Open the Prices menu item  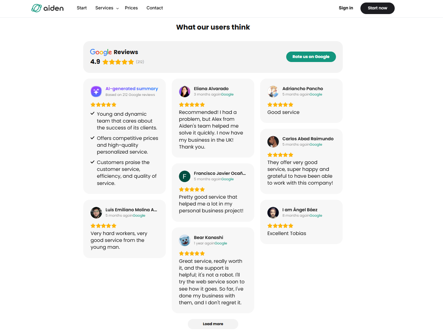(131, 8)
